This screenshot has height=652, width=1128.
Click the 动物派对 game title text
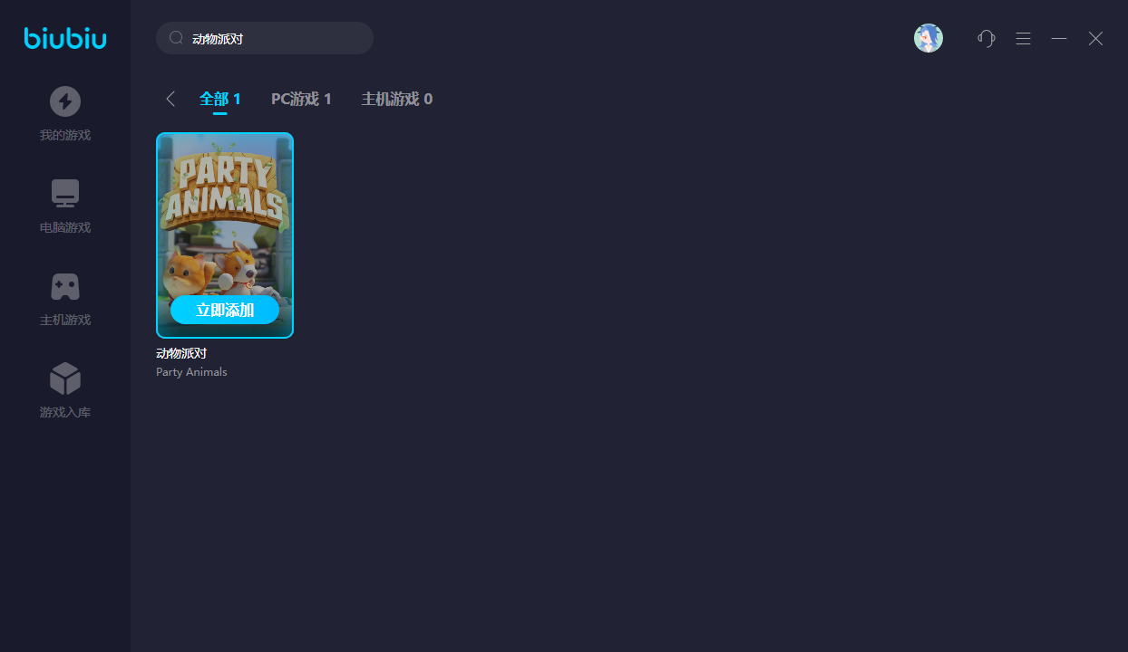[x=181, y=353]
